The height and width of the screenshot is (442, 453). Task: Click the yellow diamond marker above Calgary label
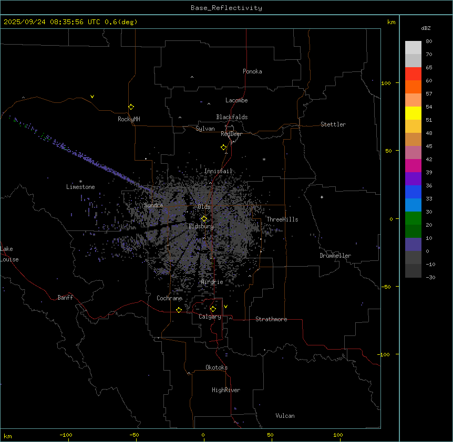(213, 309)
